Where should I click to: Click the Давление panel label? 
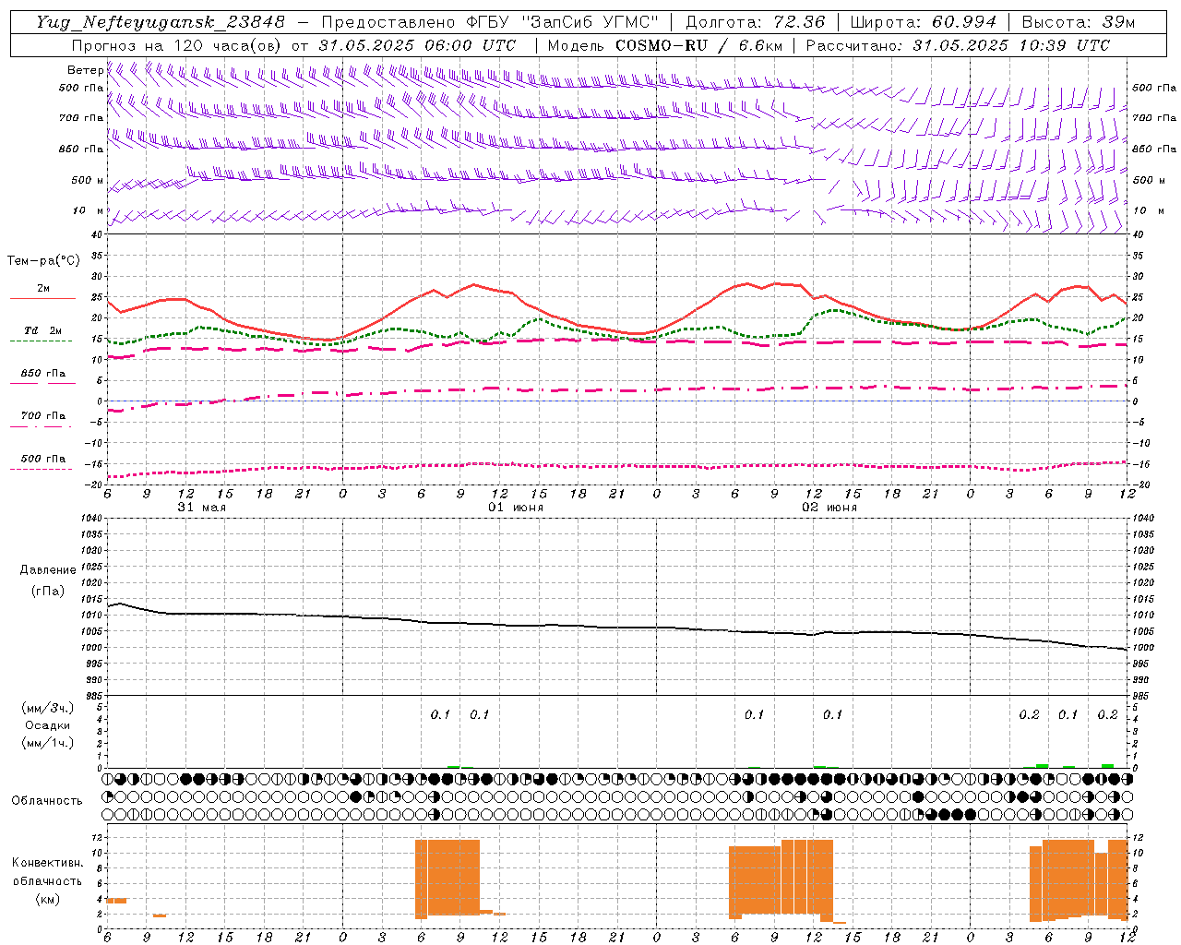coord(48,570)
